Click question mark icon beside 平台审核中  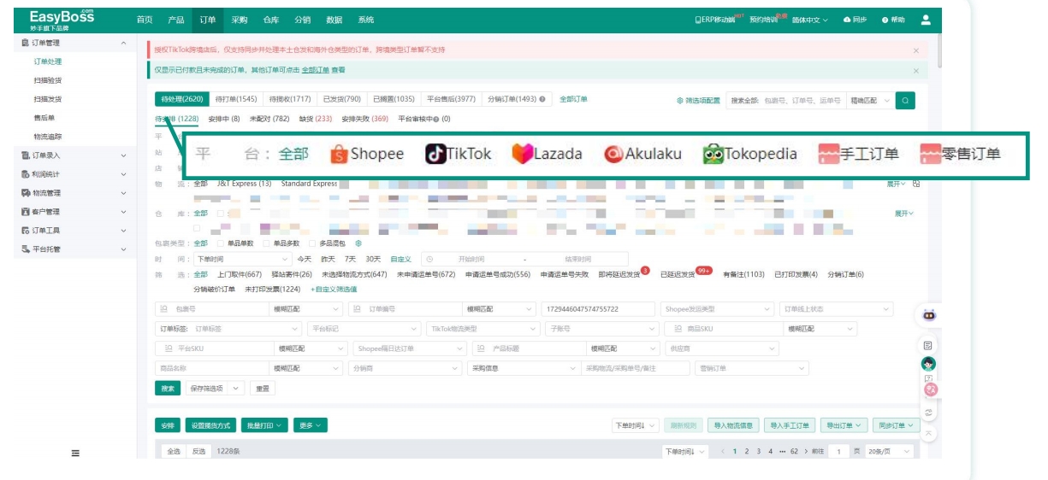pyautogui.click(x=436, y=120)
